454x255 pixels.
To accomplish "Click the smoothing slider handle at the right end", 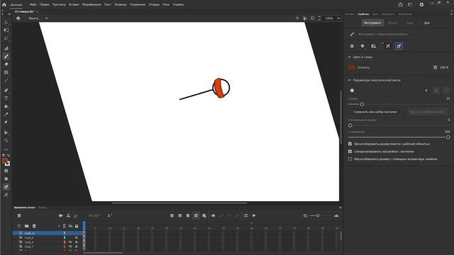I will [448, 137].
